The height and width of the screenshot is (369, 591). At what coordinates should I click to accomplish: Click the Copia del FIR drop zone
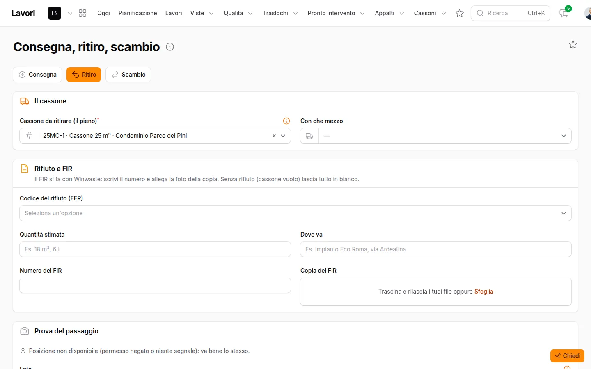[x=436, y=292]
